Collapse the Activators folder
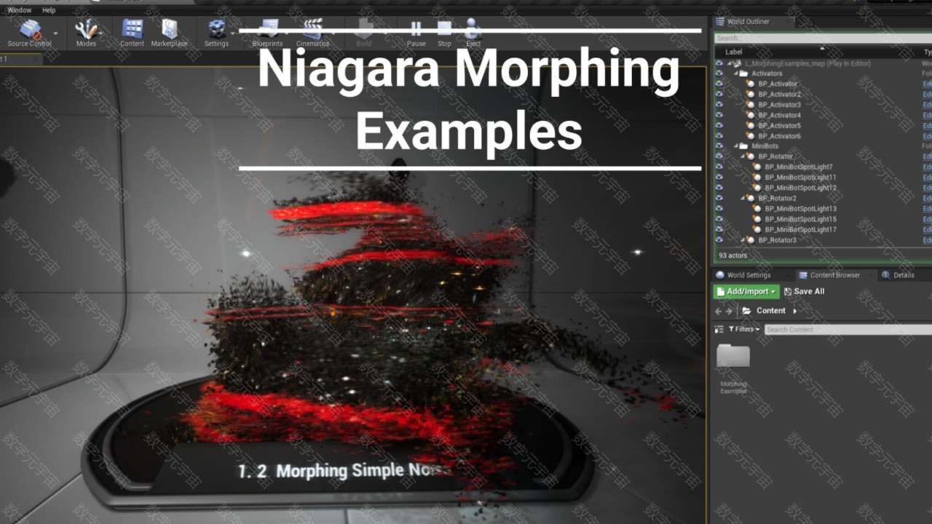 735,74
